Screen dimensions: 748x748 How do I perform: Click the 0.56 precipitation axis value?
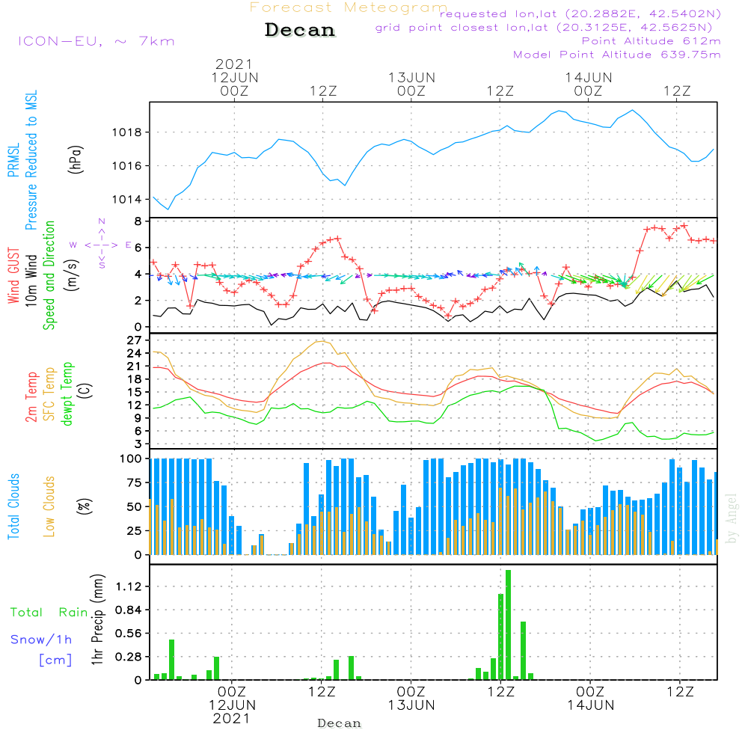coord(129,633)
